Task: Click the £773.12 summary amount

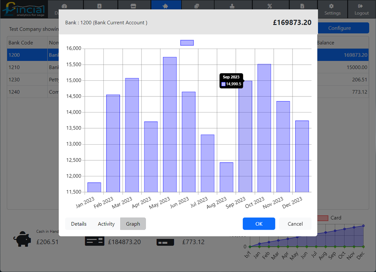Action: pyautogui.click(x=193, y=242)
